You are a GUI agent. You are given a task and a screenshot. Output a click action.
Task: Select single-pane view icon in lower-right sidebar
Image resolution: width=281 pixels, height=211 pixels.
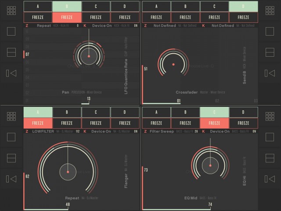pyautogui.click(x=269, y=136)
